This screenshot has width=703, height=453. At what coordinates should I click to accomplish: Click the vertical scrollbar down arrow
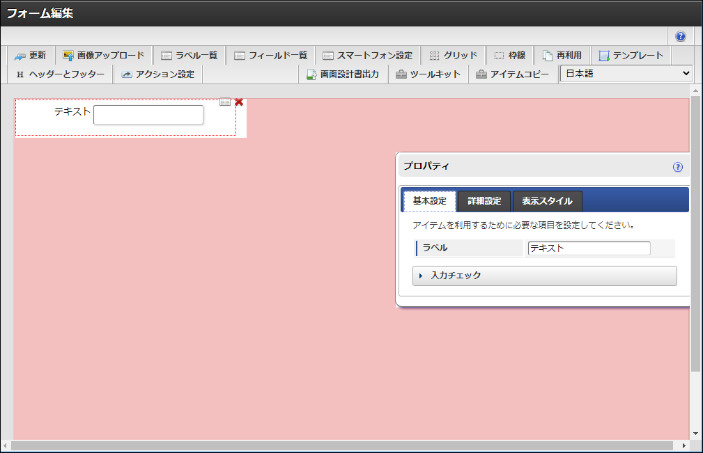696,434
